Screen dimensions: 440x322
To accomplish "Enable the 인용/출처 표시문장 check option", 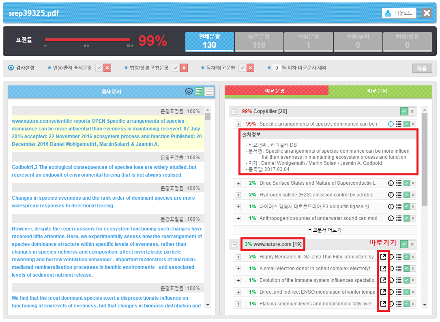I will tap(99, 68).
